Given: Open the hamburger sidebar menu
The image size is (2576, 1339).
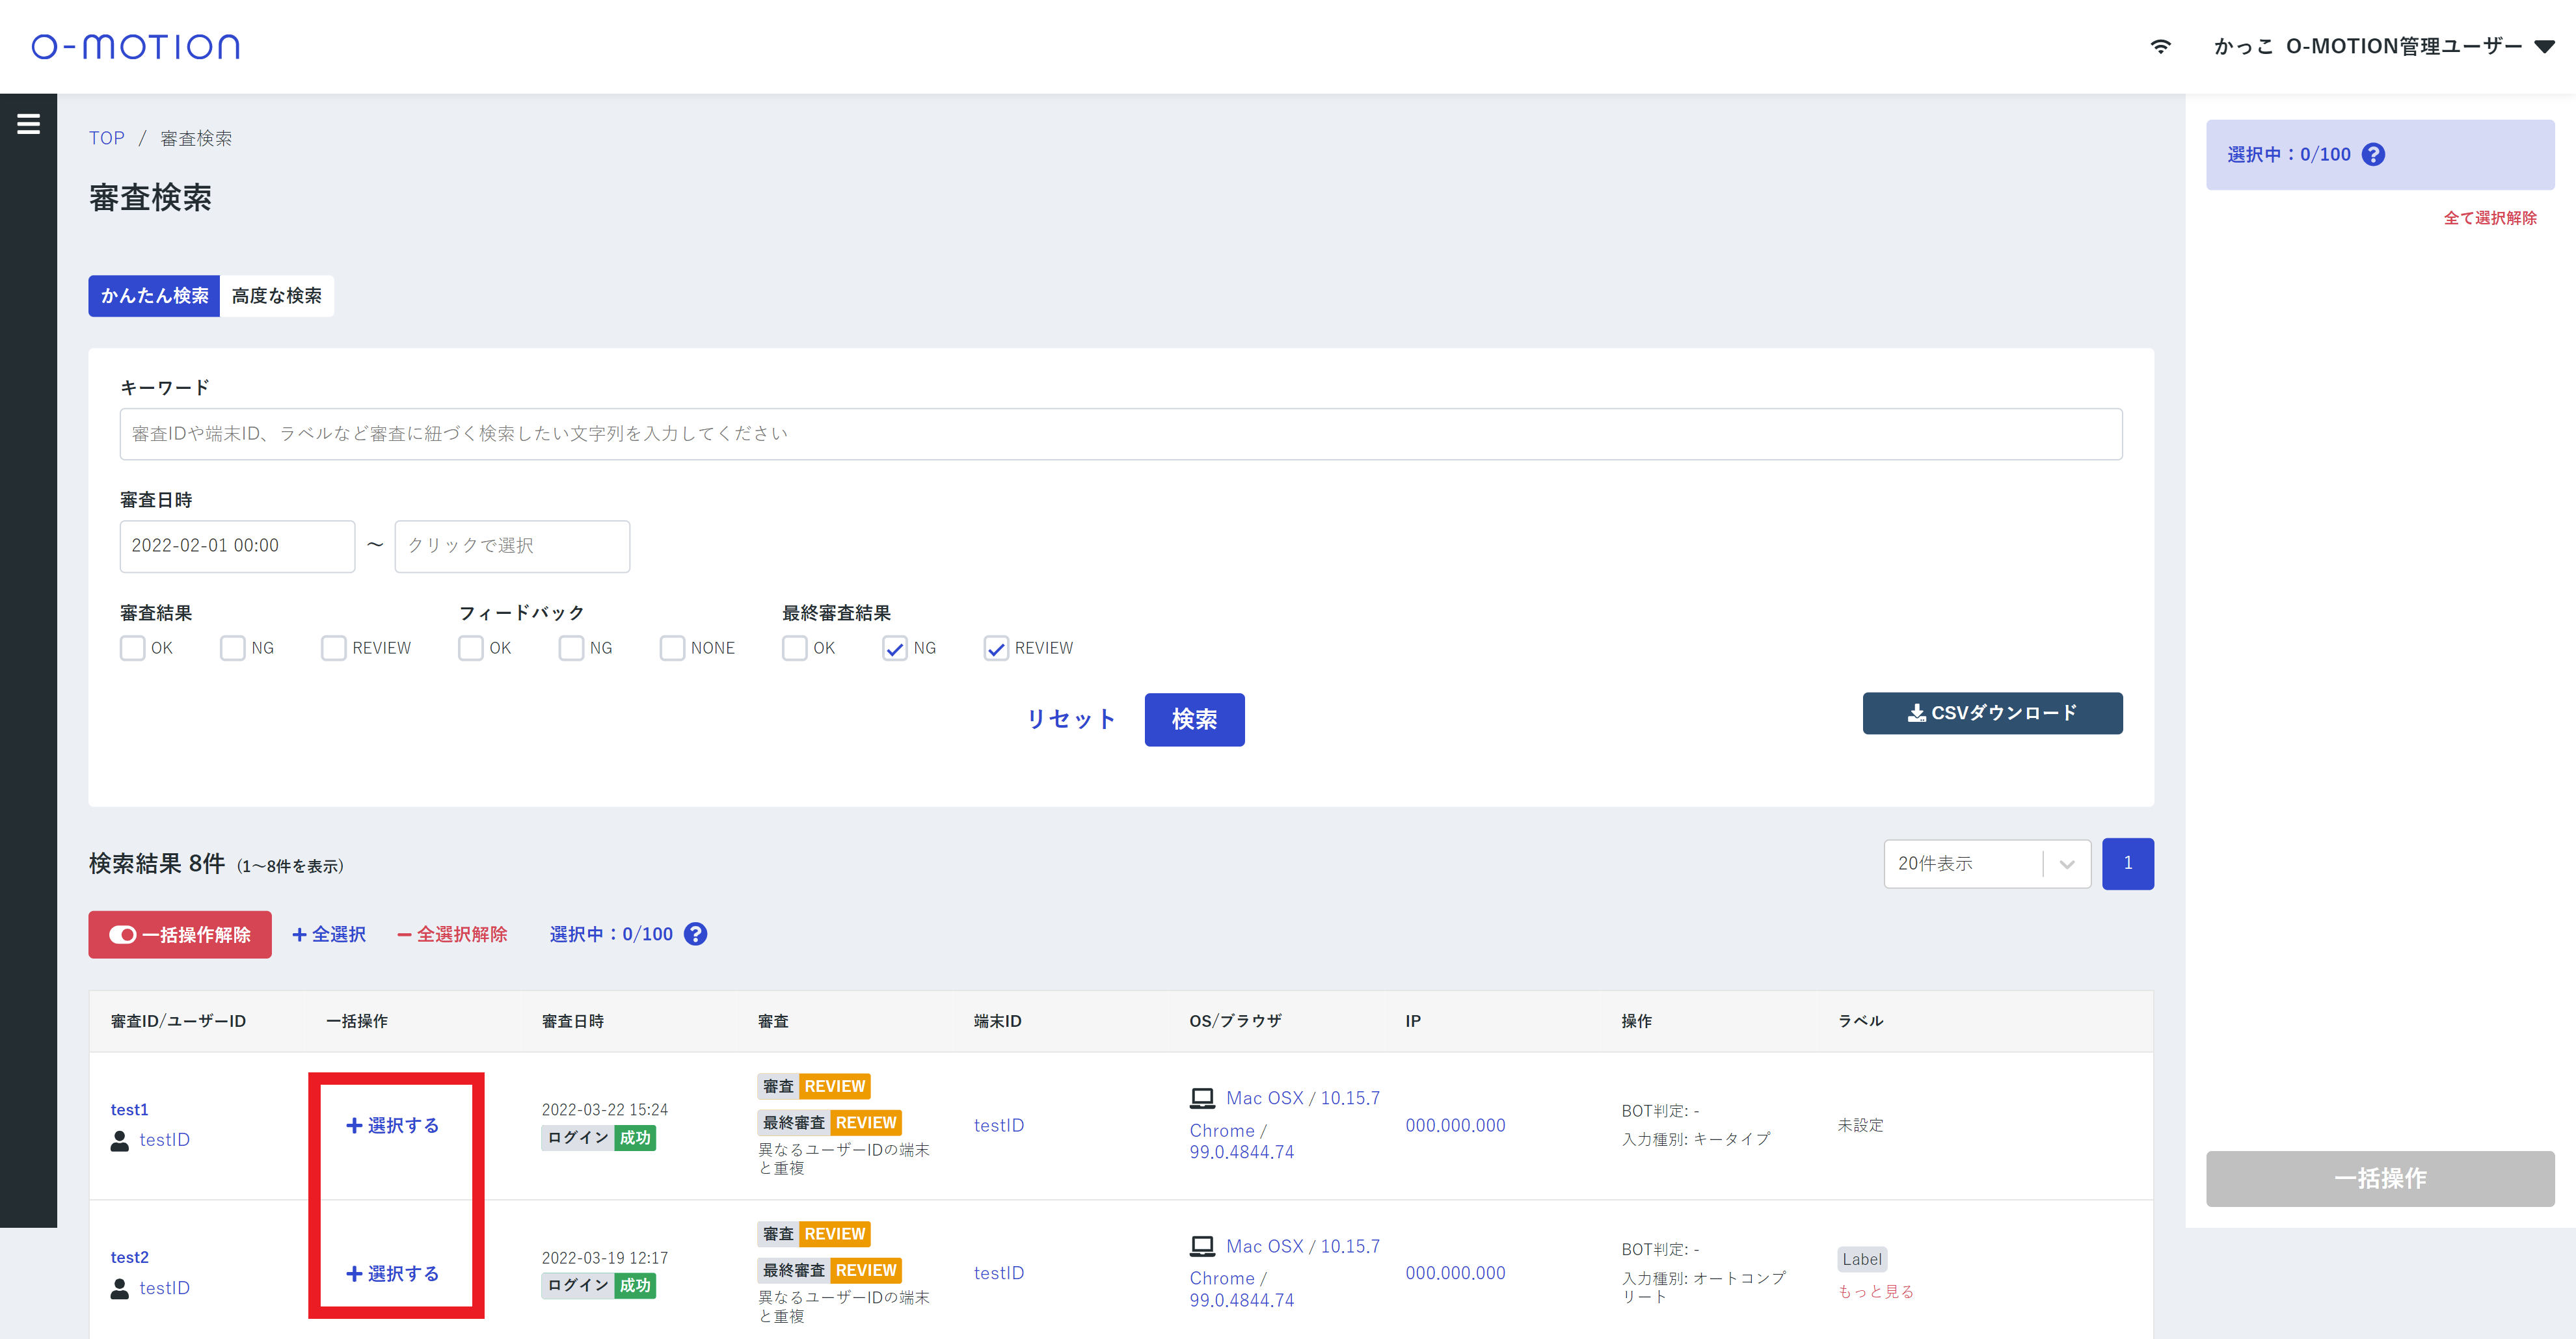Looking at the screenshot, I should 28,124.
